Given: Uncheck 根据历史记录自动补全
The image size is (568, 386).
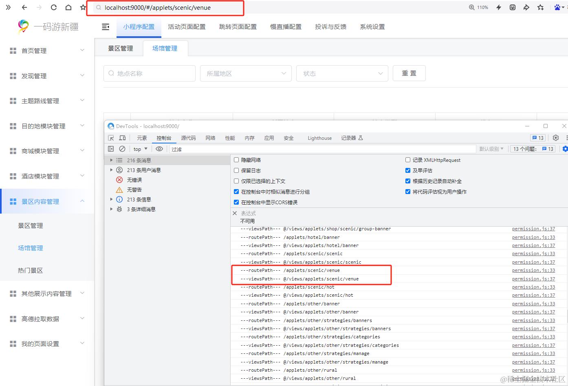Looking at the screenshot, I should point(408,181).
